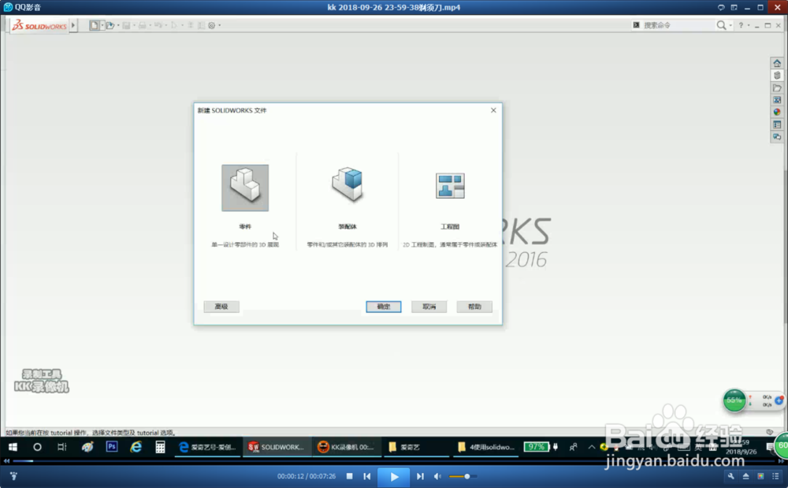Click the Open file toolbar icon
The height and width of the screenshot is (488, 788).
[110, 25]
